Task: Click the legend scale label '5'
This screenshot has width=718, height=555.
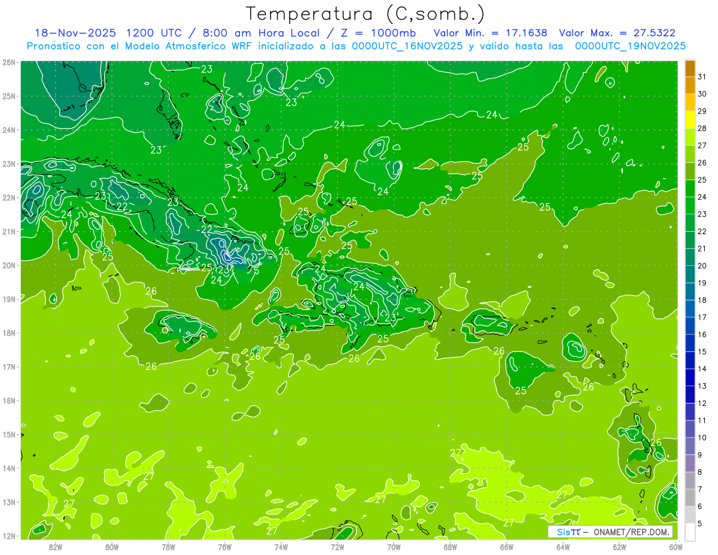Action: [x=700, y=524]
